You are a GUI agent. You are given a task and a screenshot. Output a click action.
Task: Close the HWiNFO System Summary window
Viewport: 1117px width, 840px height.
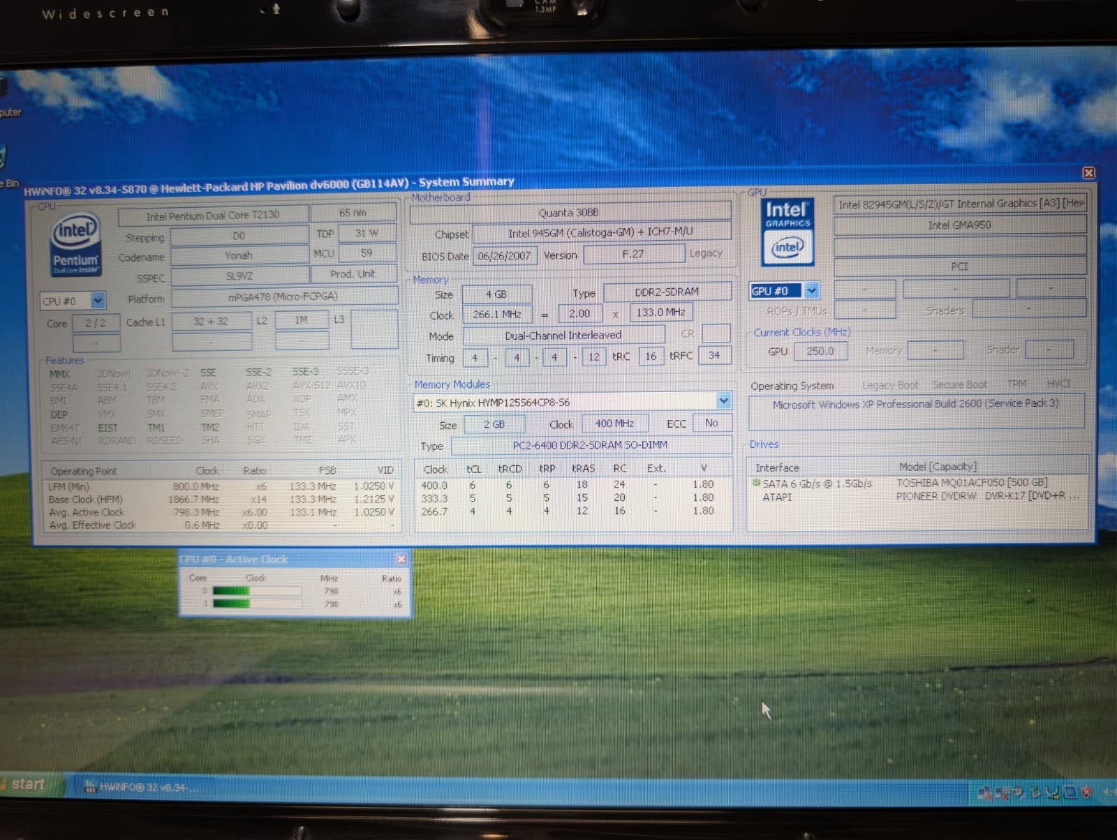tap(1088, 173)
